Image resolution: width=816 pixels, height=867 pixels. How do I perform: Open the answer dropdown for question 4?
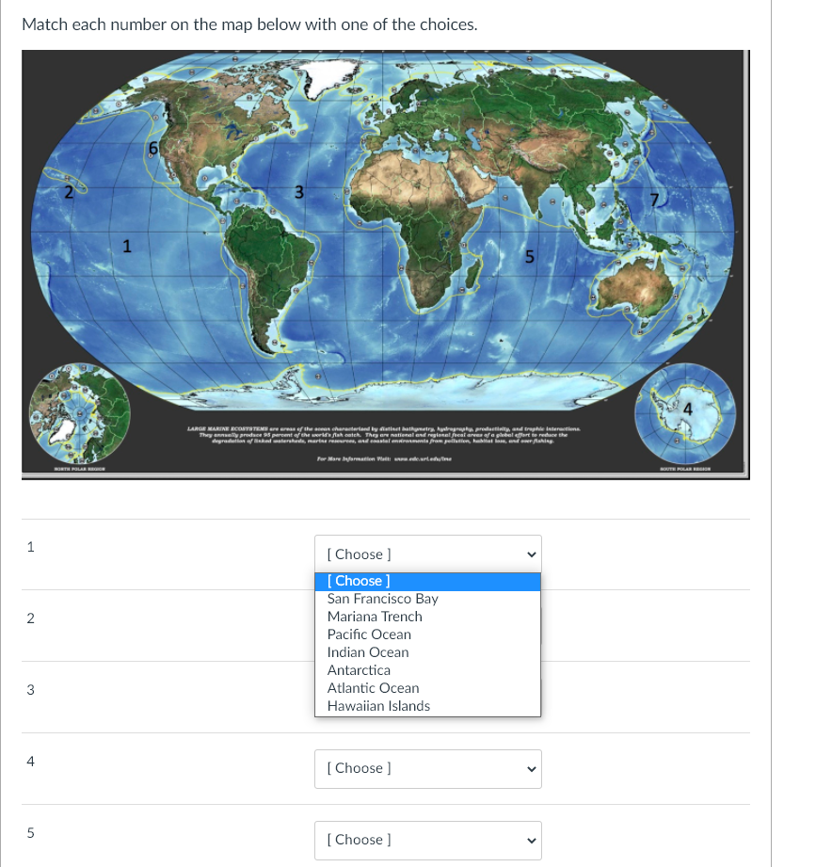tap(427, 768)
